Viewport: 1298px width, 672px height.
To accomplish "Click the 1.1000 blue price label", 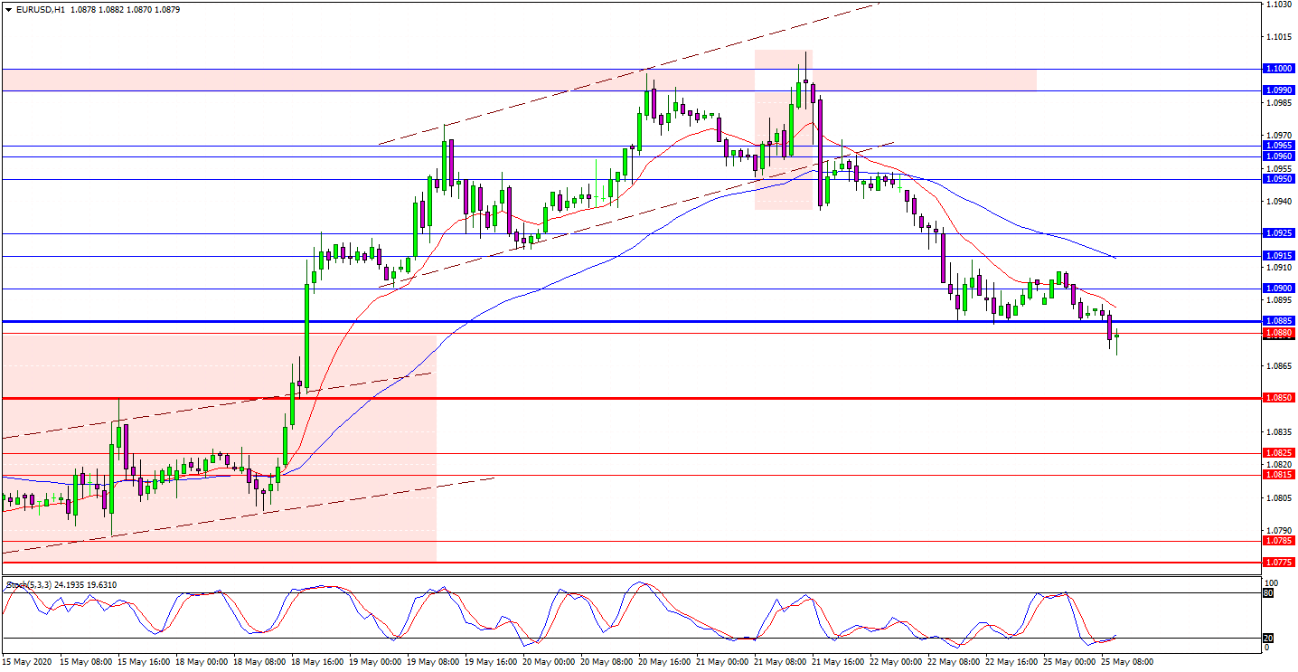I will (1278, 69).
